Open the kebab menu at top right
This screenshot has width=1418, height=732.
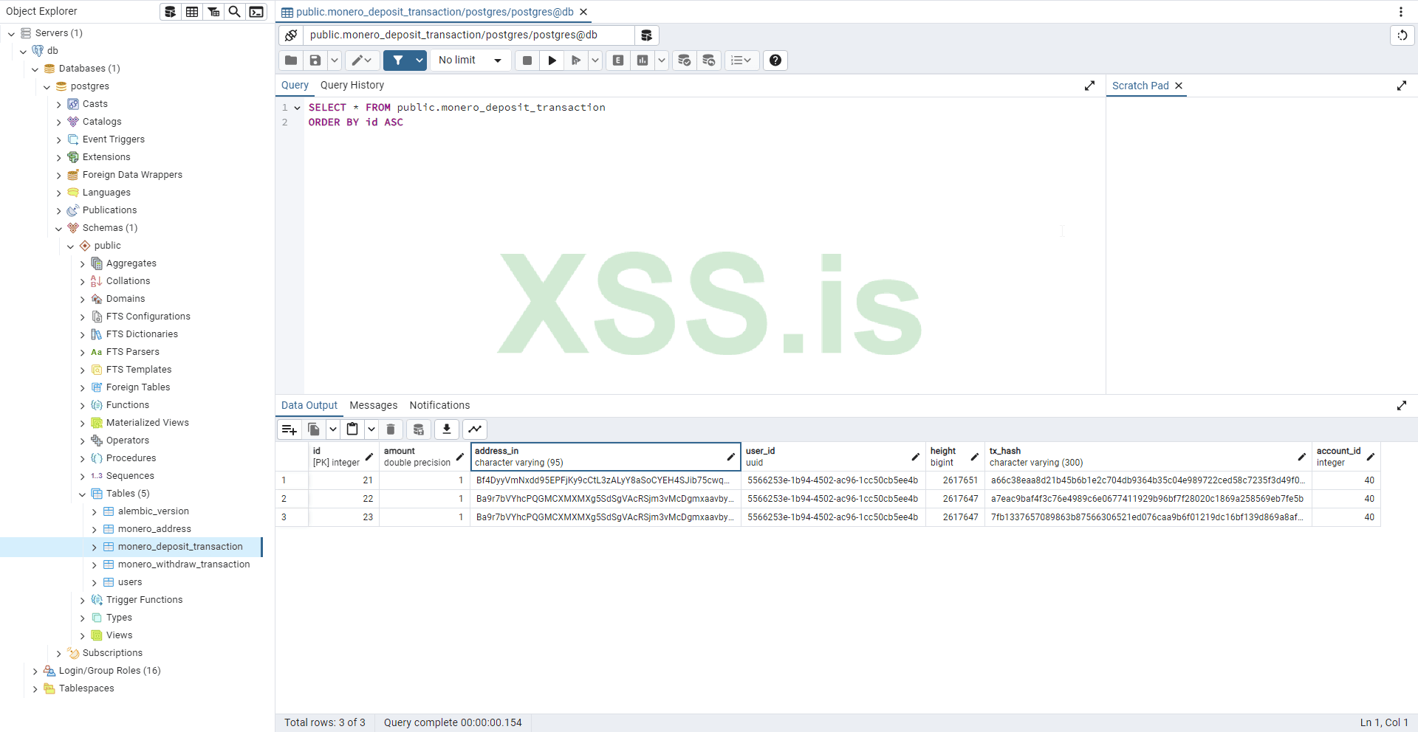[x=1401, y=12]
